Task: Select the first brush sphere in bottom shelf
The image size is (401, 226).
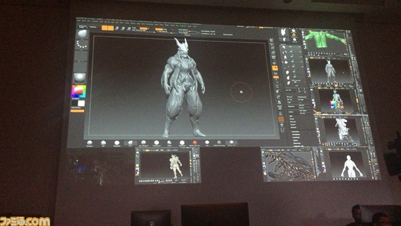Action: point(90,143)
